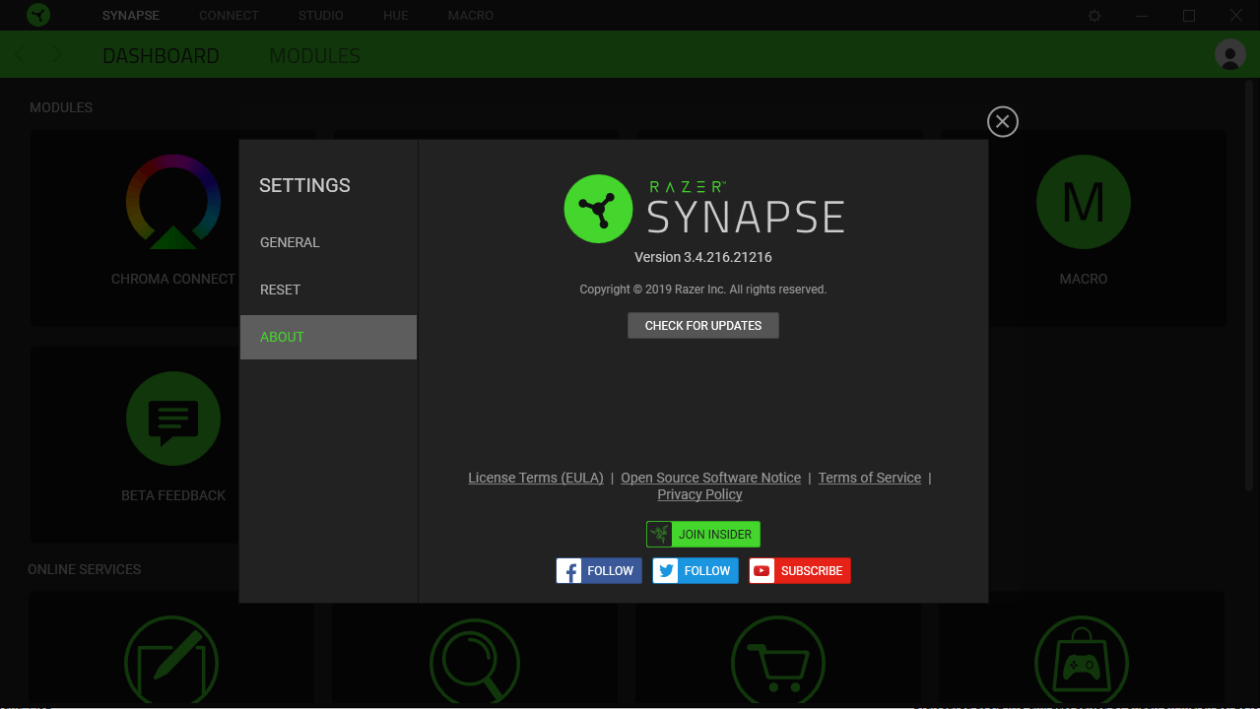Click Twitter FOLLOW button

click(x=696, y=570)
